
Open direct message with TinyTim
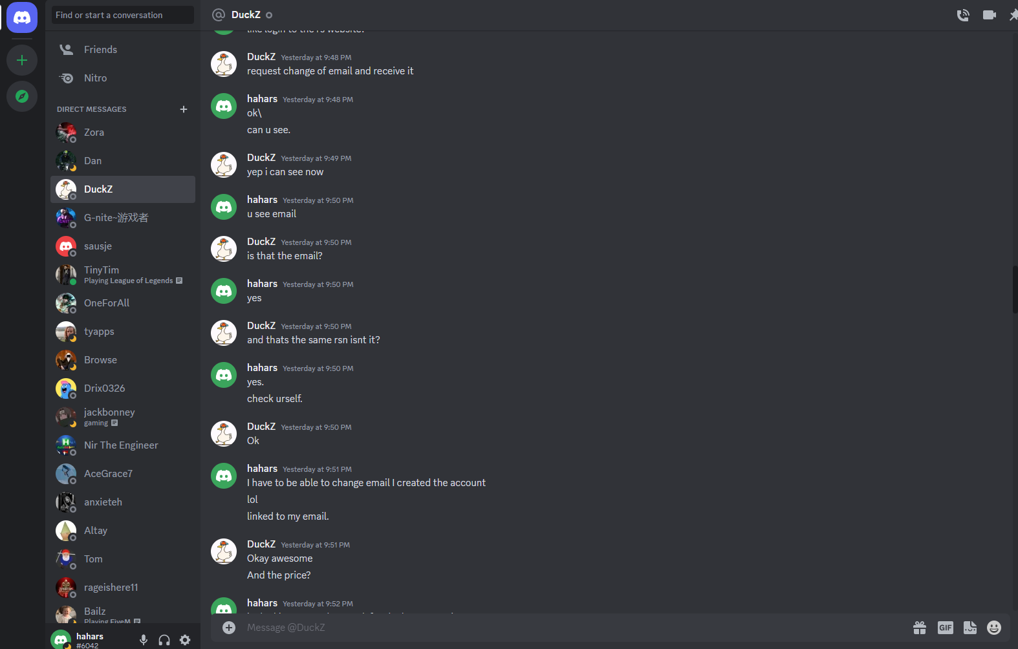coord(123,275)
